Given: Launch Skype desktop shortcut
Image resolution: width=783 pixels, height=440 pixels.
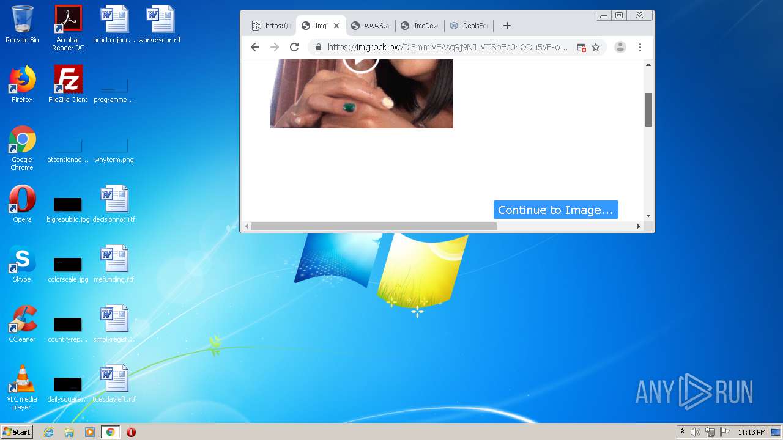Looking at the screenshot, I should (x=22, y=264).
